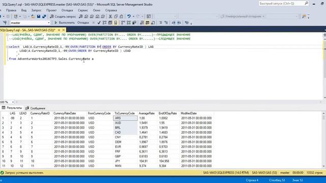Click the find icon at the toolbar's right end
Image resolution: width=326 pixels, height=183 pixels.
pyautogui.click(x=304, y=16)
